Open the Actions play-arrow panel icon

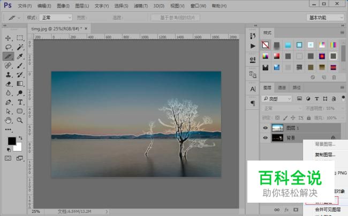(253, 46)
